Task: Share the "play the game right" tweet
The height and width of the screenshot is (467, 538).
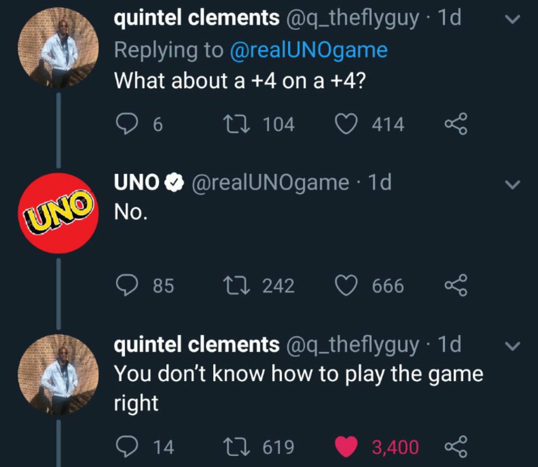Action: 456,447
